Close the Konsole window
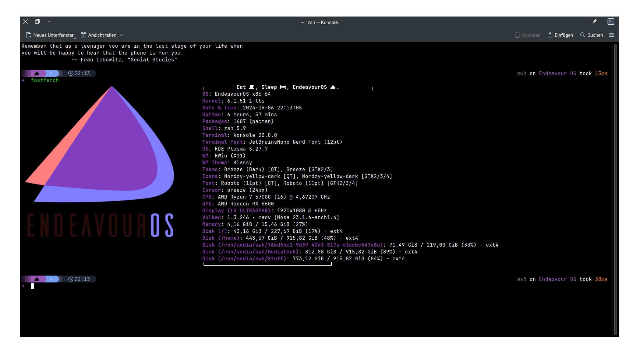This screenshot has width=639, height=361. click(x=26, y=22)
